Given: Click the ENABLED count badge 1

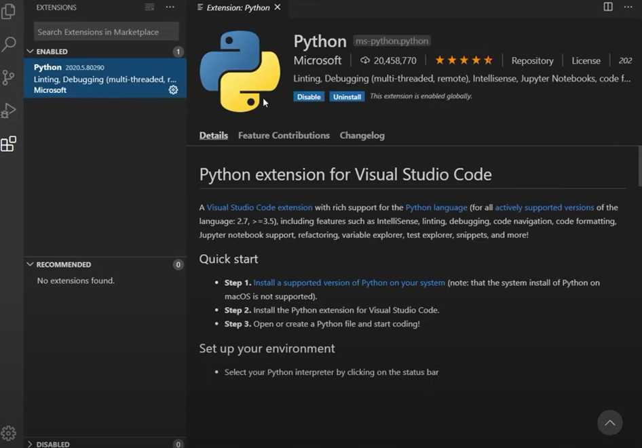Looking at the screenshot, I should click(178, 52).
